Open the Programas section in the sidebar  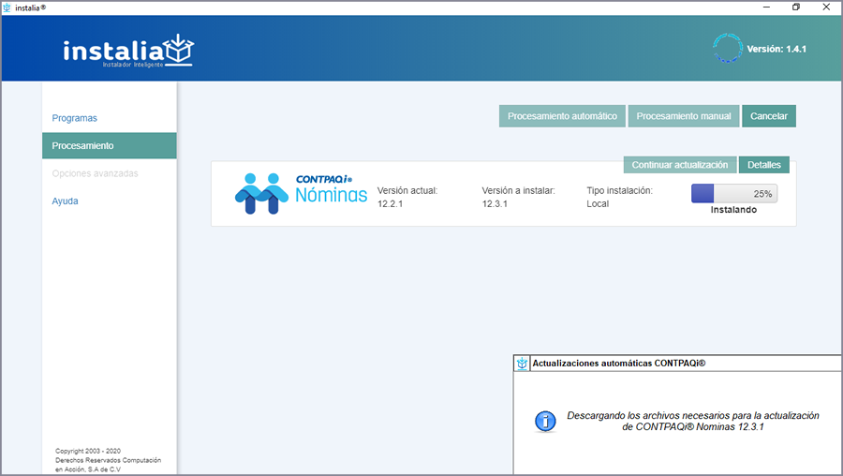(75, 118)
